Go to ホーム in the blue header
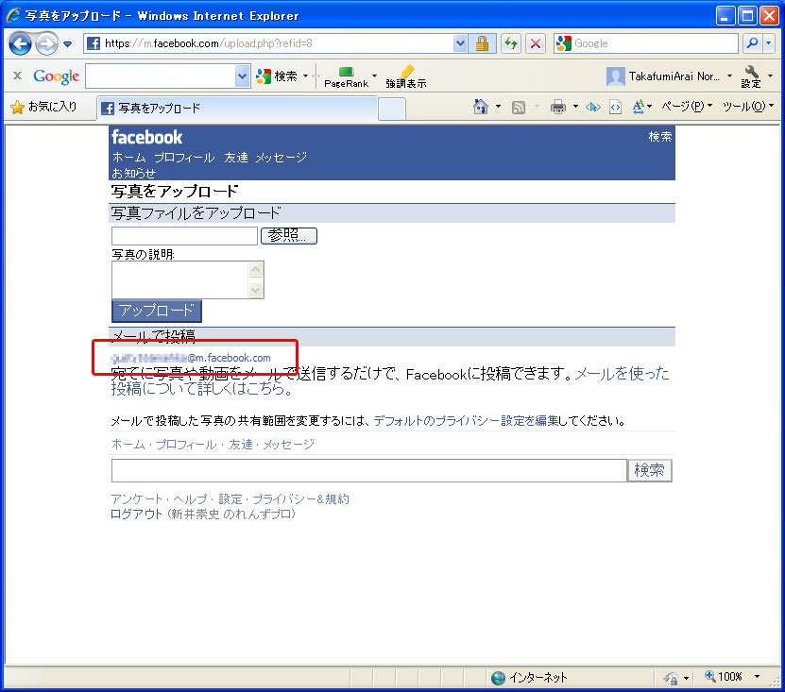The height and width of the screenshot is (692, 785). [128, 158]
